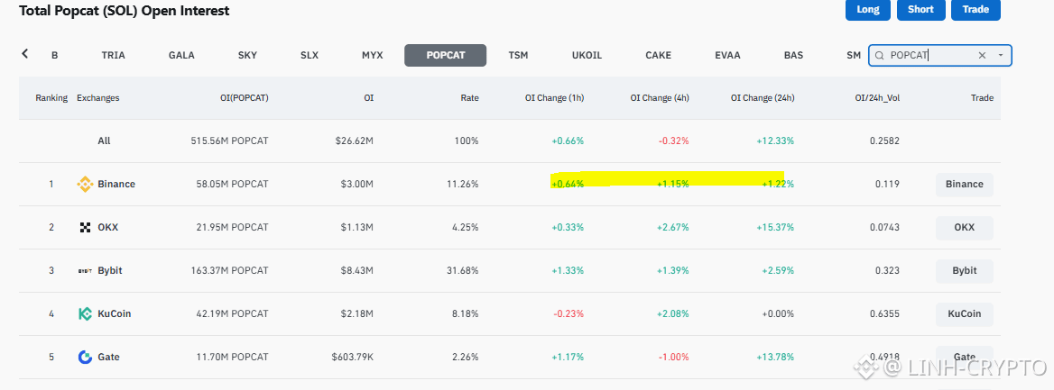Image resolution: width=1054 pixels, height=390 pixels.
Task: Select the B coin tab
Action: click(x=54, y=55)
